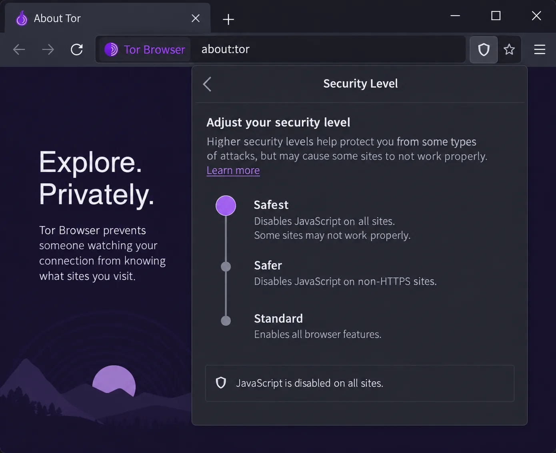Click the Standard level heading
This screenshot has width=556, height=453.
(x=278, y=319)
